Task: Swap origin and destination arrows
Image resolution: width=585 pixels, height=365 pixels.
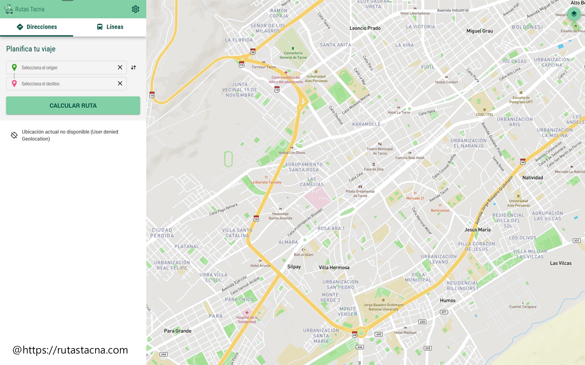Action: [x=134, y=68]
